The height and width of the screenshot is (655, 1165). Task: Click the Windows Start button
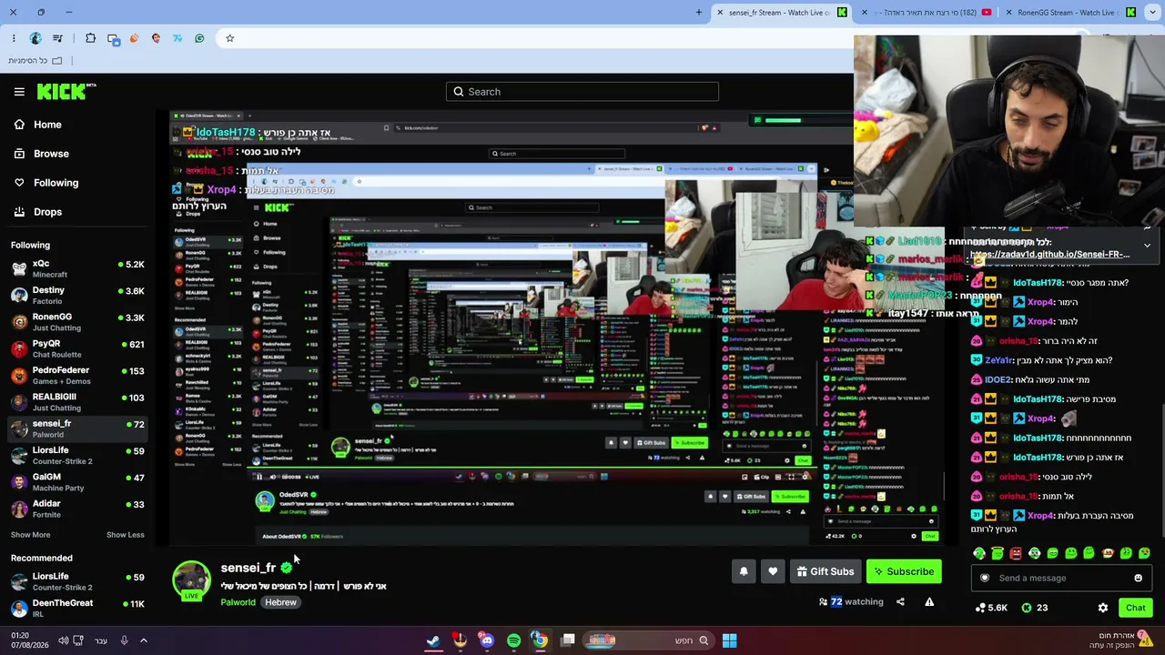pyautogui.click(x=729, y=640)
